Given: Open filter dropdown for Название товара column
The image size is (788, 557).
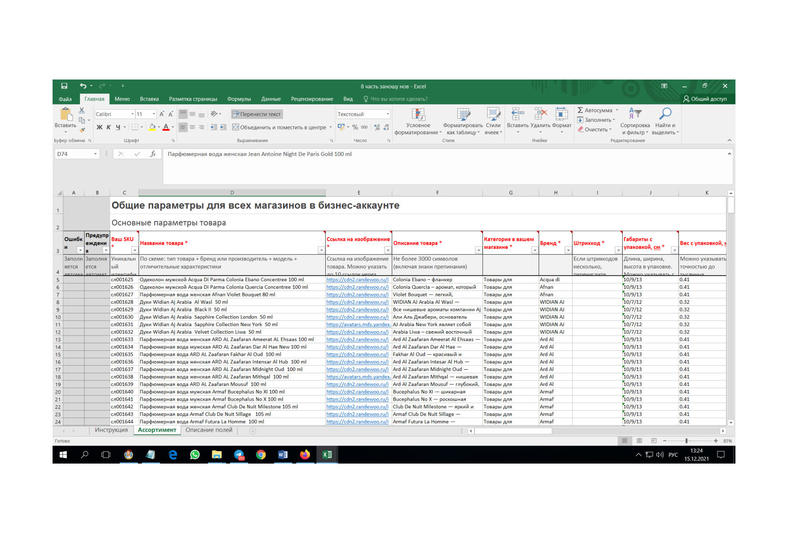Looking at the screenshot, I should pos(321,250).
